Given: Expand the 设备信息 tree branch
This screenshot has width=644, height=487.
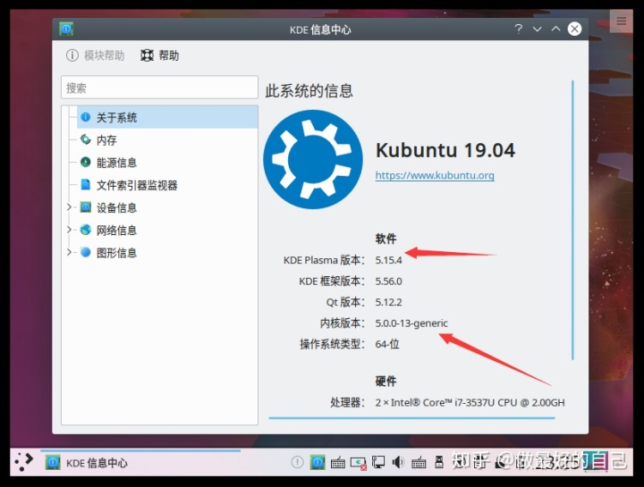Looking at the screenshot, I should pos(69,207).
